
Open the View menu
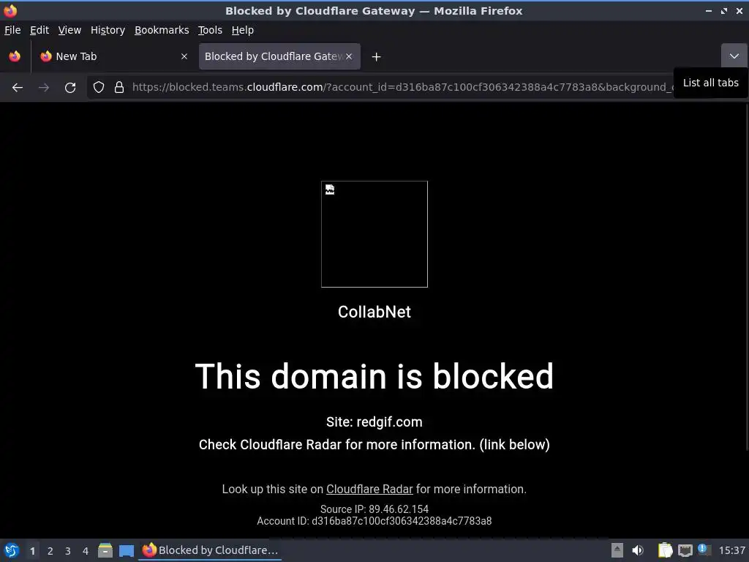(69, 30)
